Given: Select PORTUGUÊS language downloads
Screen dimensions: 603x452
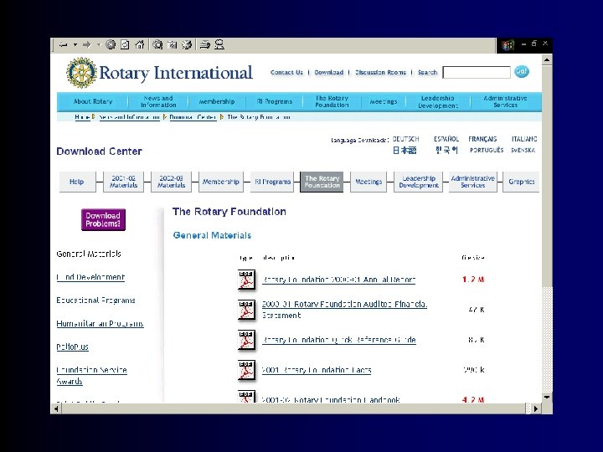Looking at the screenshot, I should tap(487, 151).
